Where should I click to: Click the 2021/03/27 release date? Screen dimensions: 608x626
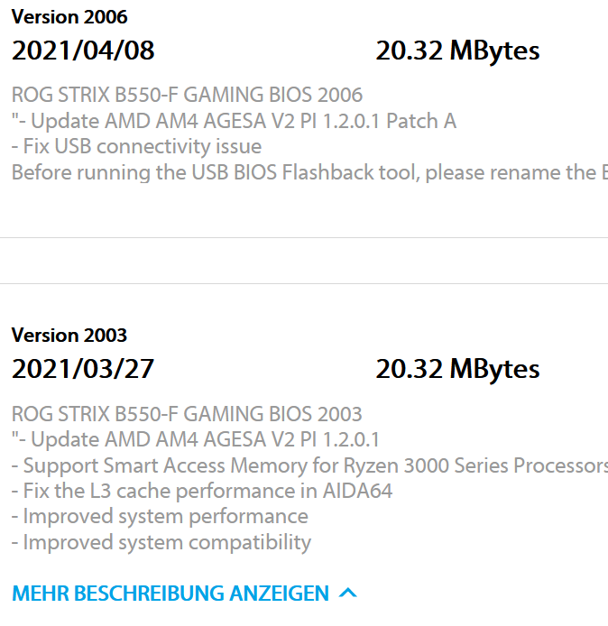(x=83, y=369)
